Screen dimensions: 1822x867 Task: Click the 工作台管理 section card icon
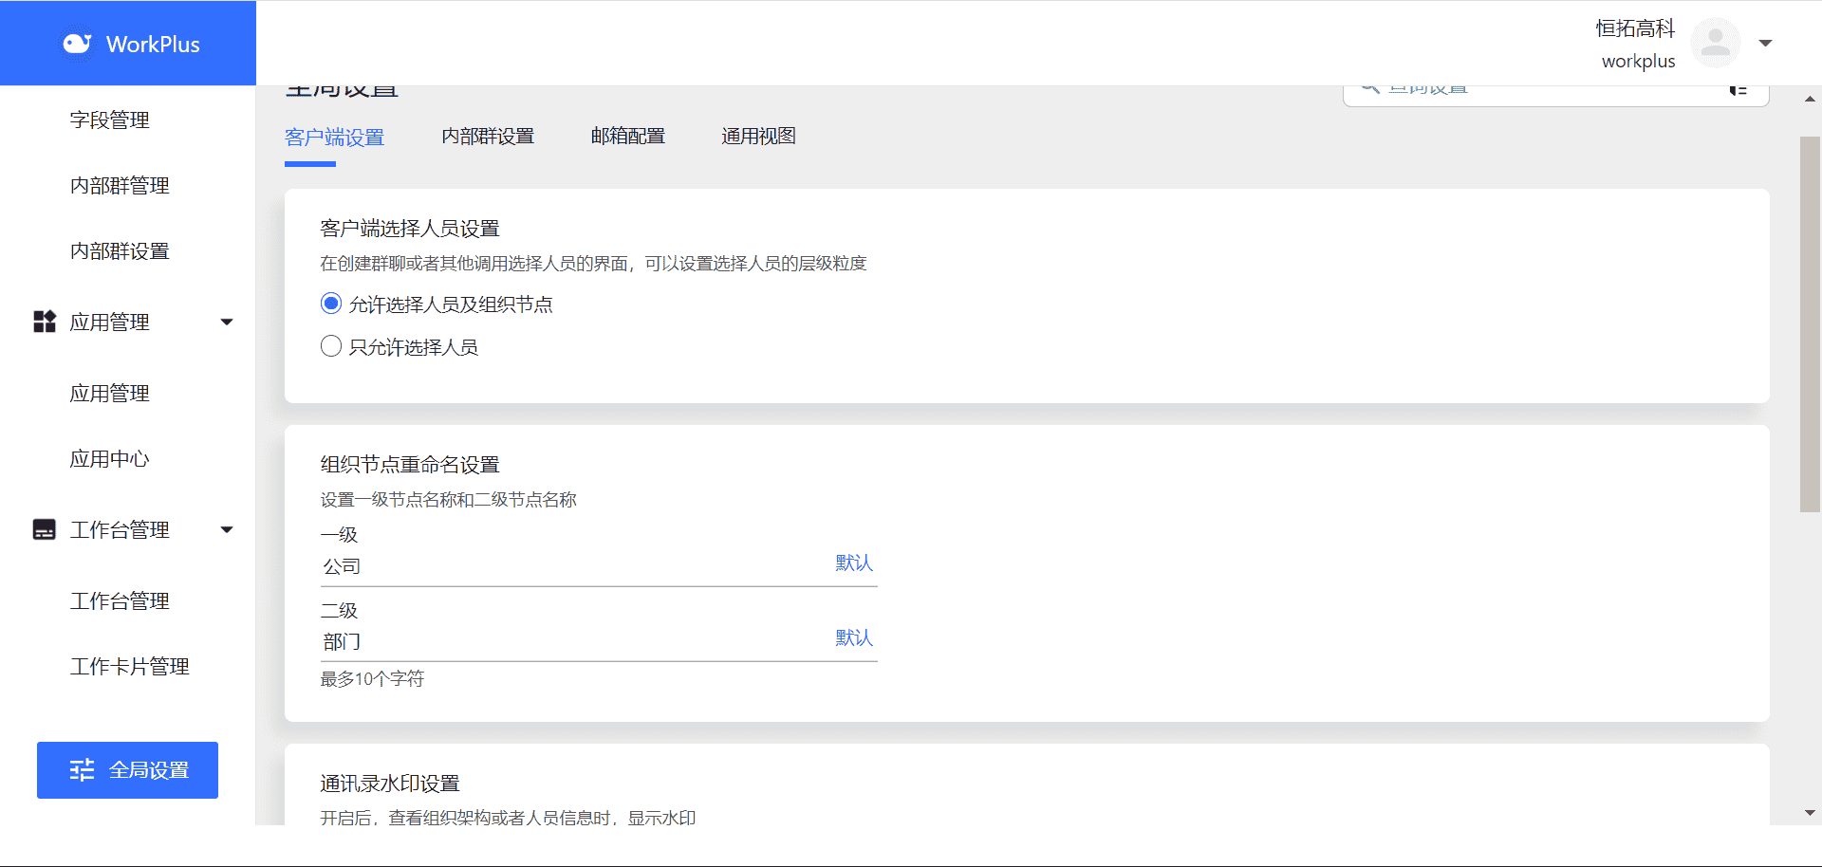click(x=45, y=529)
